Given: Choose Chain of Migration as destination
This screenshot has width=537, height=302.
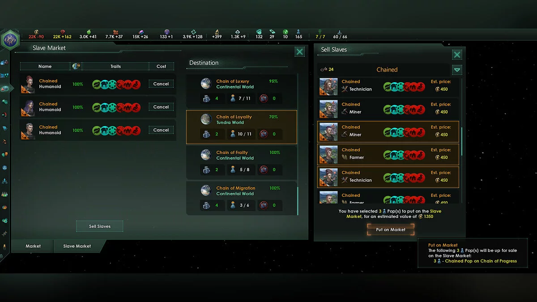Looking at the screenshot, I should pos(242,198).
